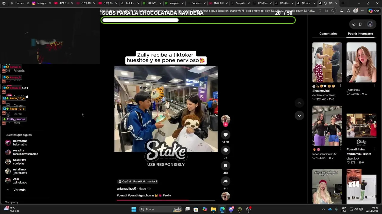Open comments via the speech bubble icon
The width and height of the screenshot is (382, 214).
[226, 150]
